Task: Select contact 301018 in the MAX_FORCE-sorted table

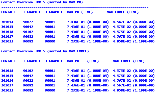Action: click(7, 71)
